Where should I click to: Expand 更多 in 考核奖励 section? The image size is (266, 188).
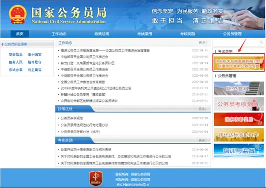(202, 141)
